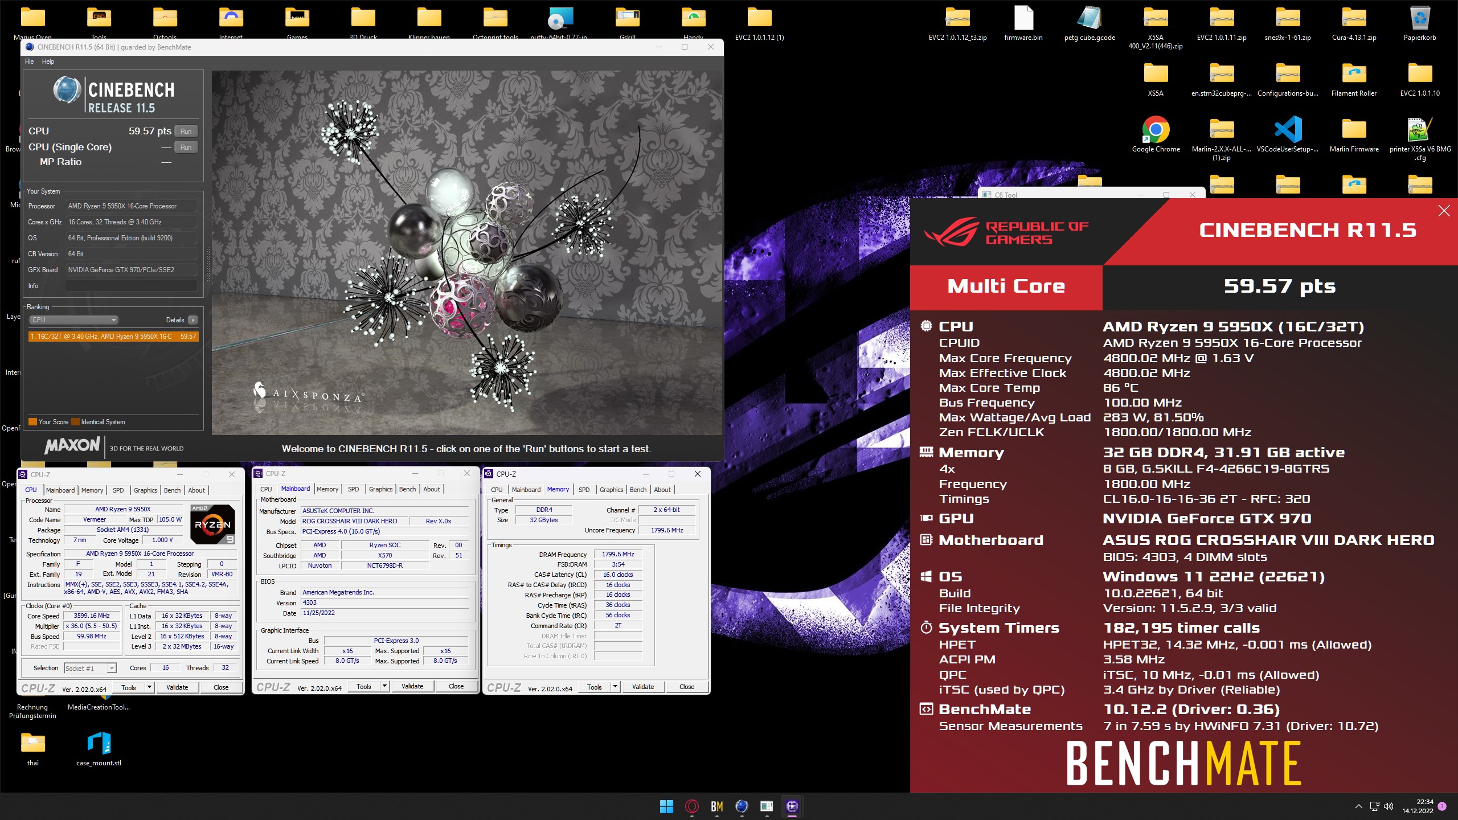Open EVC2 1.0.1.10 folder
This screenshot has height=820, width=1458.
click(x=1420, y=79)
